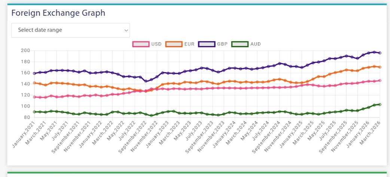Open the Select date range dropdown
Screen dimensions: 390x177
pyautogui.click(x=70, y=30)
